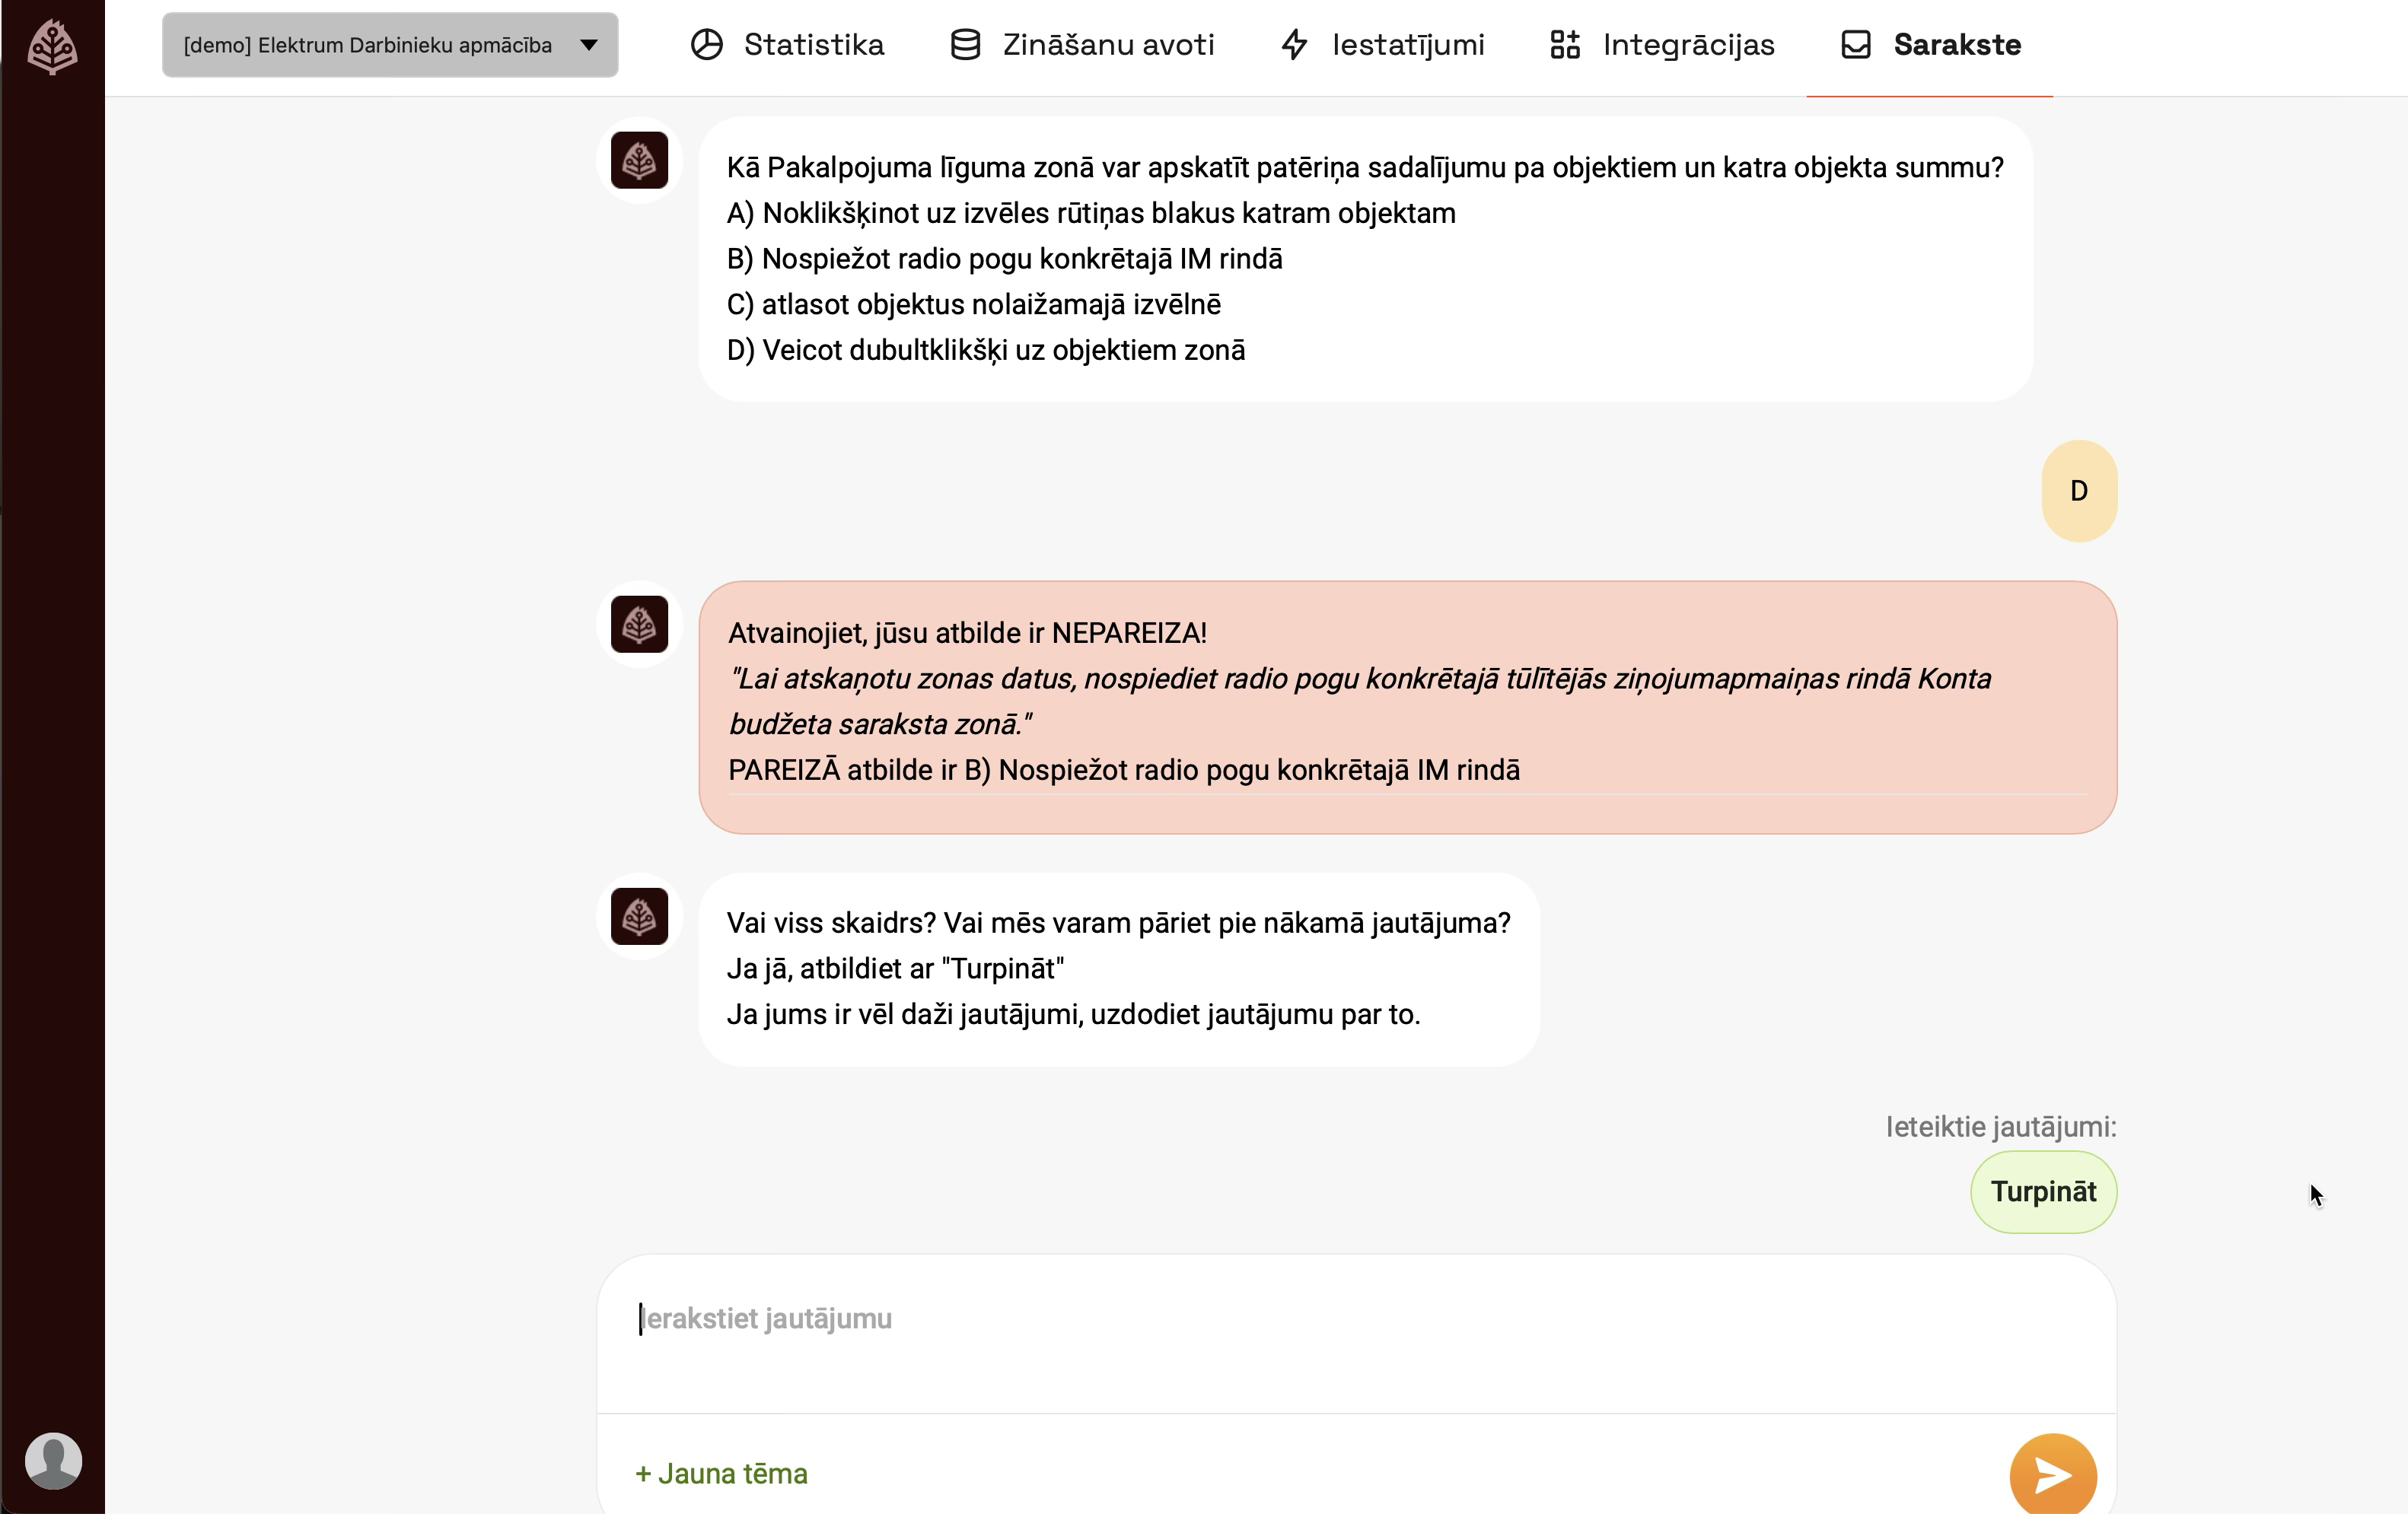
Task: Click the suggested reply Turpināt
Action: pyautogui.click(x=2043, y=1192)
